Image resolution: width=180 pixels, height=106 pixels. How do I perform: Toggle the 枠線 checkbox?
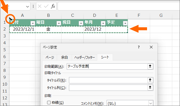pyautogui.click(x=49, y=103)
